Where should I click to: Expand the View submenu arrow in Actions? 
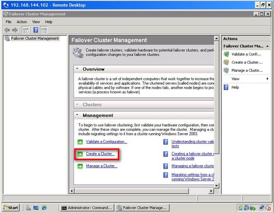click(267, 79)
